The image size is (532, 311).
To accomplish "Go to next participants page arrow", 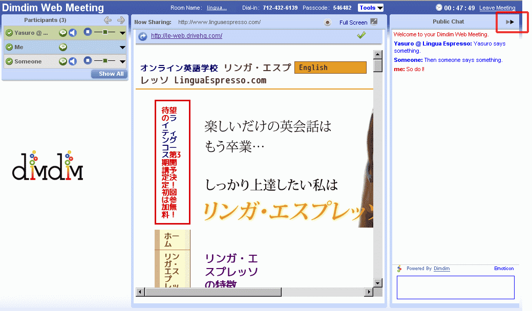I will (121, 20).
